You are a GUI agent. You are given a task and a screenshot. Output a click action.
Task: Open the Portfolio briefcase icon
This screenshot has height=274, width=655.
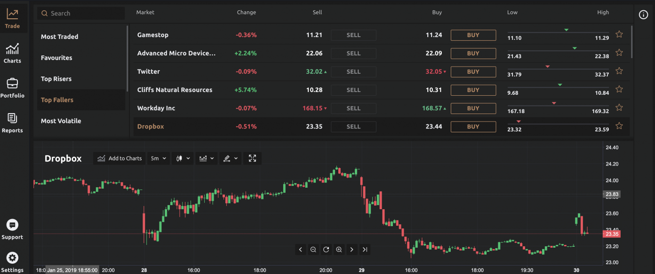point(12,84)
